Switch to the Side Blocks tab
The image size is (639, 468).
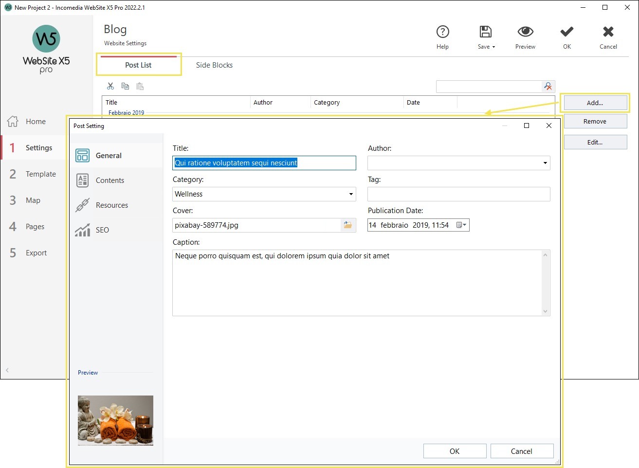(x=214, y=65)
